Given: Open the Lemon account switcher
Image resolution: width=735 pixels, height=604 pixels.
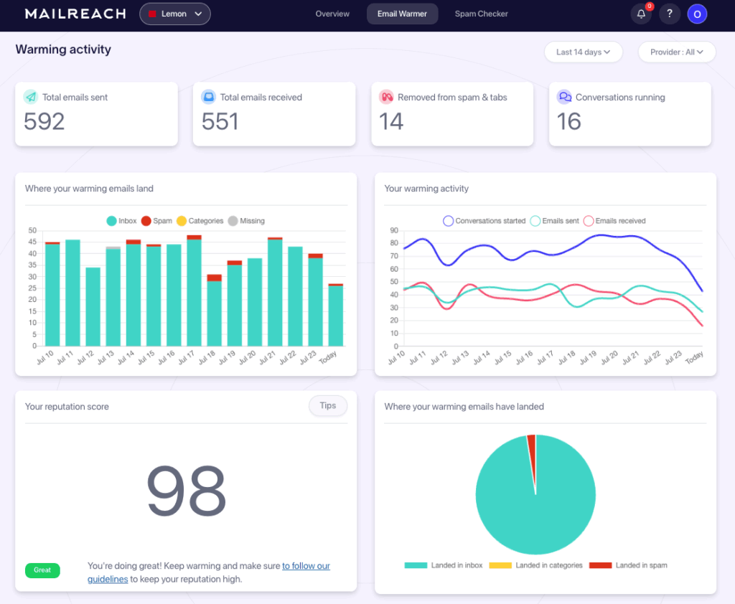Looking at the screenshot, I should point(174,13).
